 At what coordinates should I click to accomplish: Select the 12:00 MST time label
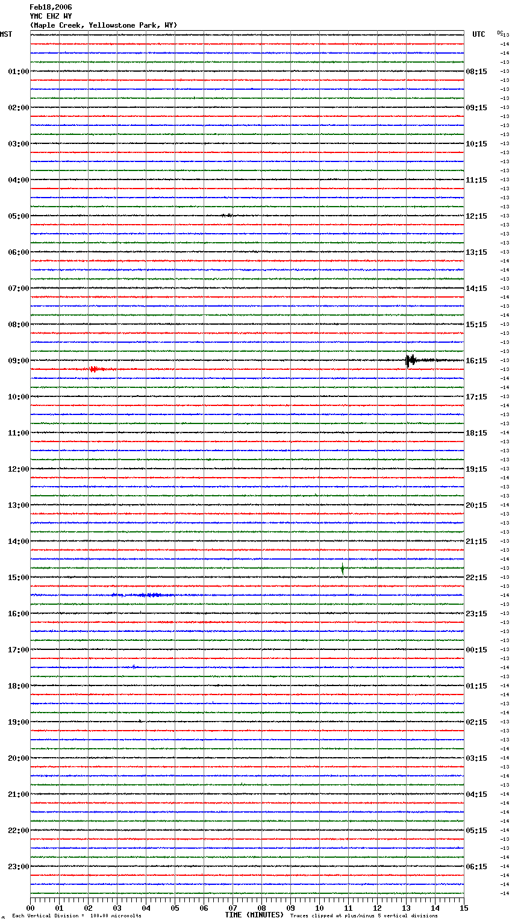click(19, 469)
